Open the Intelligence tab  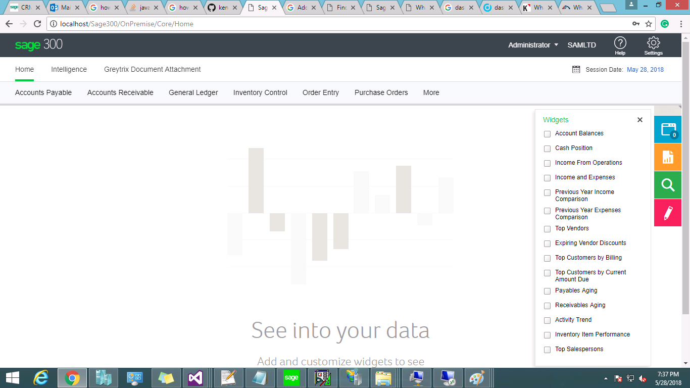(69, 69)
